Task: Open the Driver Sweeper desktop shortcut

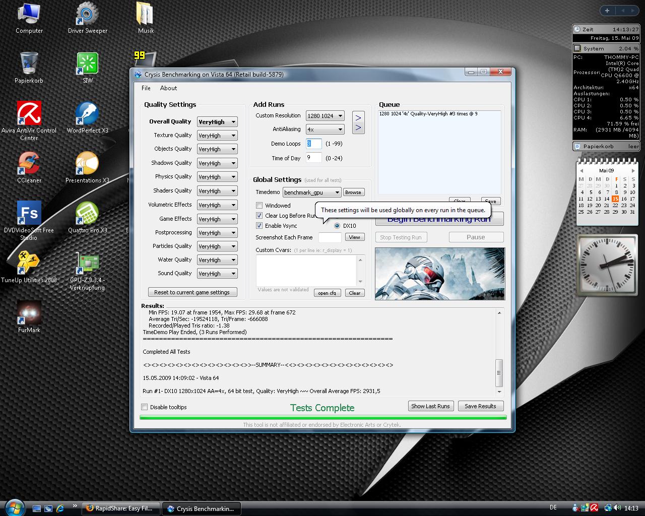Action: (87, 18)
